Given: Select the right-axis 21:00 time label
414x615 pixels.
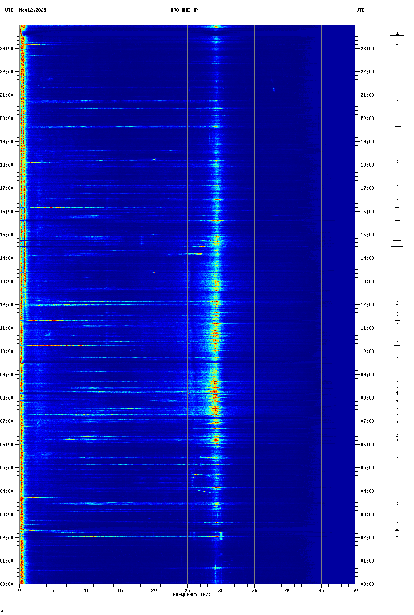Looking at the screenshot, I should coord(367,95).
